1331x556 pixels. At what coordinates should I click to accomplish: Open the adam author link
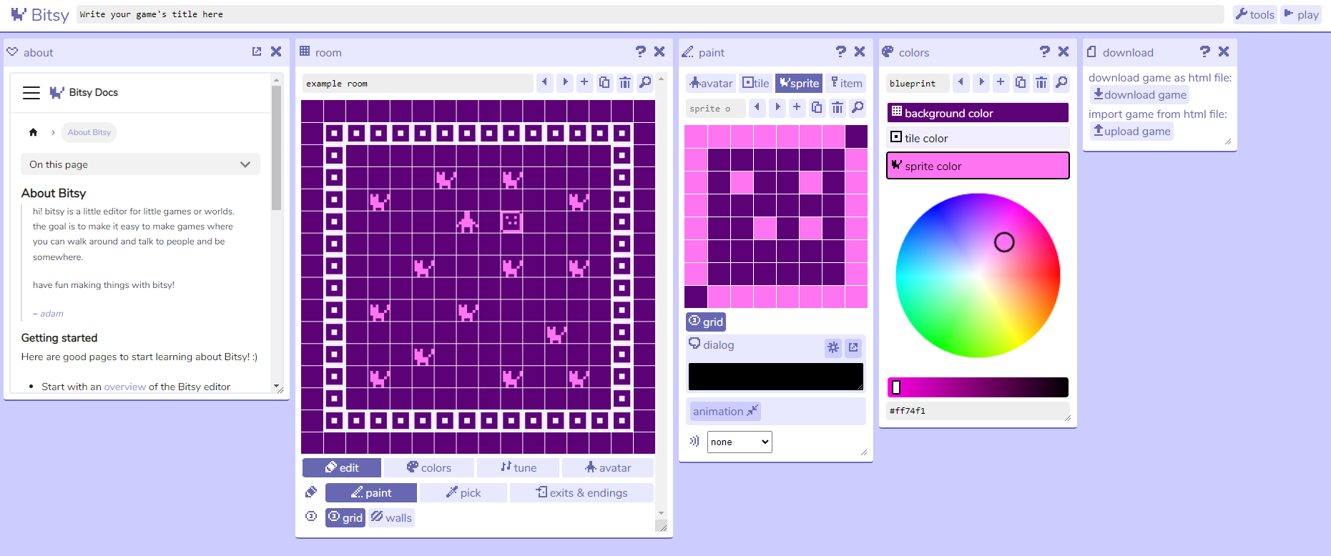(x=51, y=314)
